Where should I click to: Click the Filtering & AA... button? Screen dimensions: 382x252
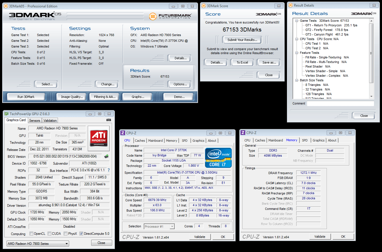click(x=105, y=97)
